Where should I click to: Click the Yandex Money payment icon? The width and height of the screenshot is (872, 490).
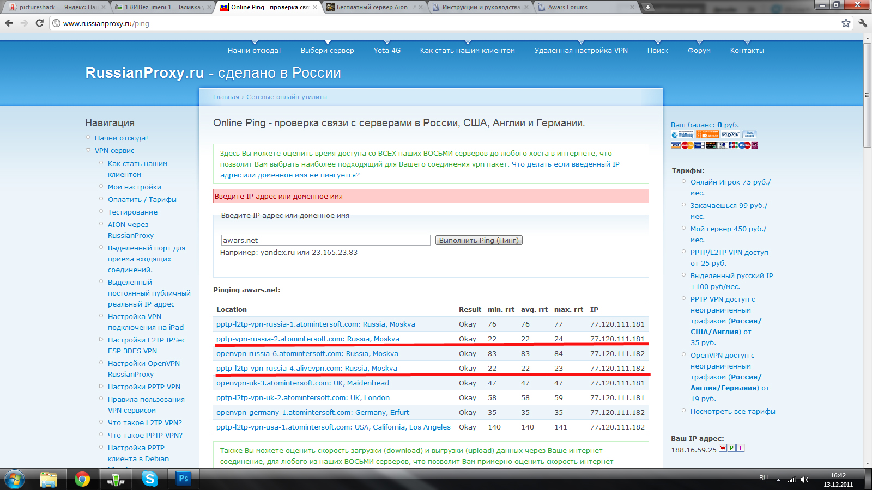pyautogui.click(x=707, y=134)
